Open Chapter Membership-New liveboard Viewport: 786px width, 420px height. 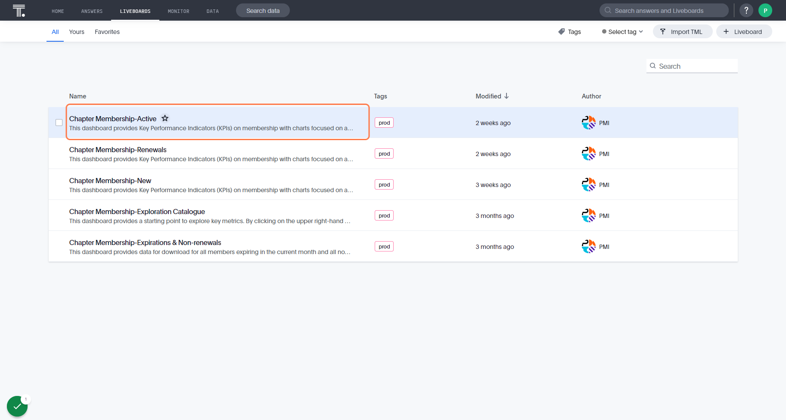(110, 181)
